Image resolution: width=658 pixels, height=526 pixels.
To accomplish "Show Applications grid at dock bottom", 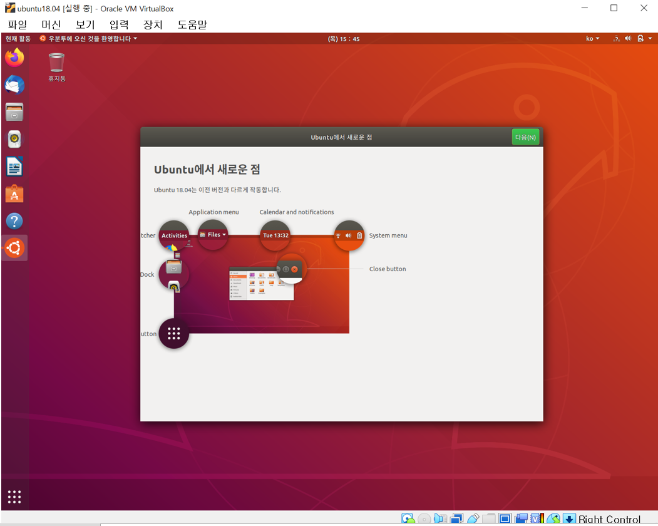I will point(14,497).
